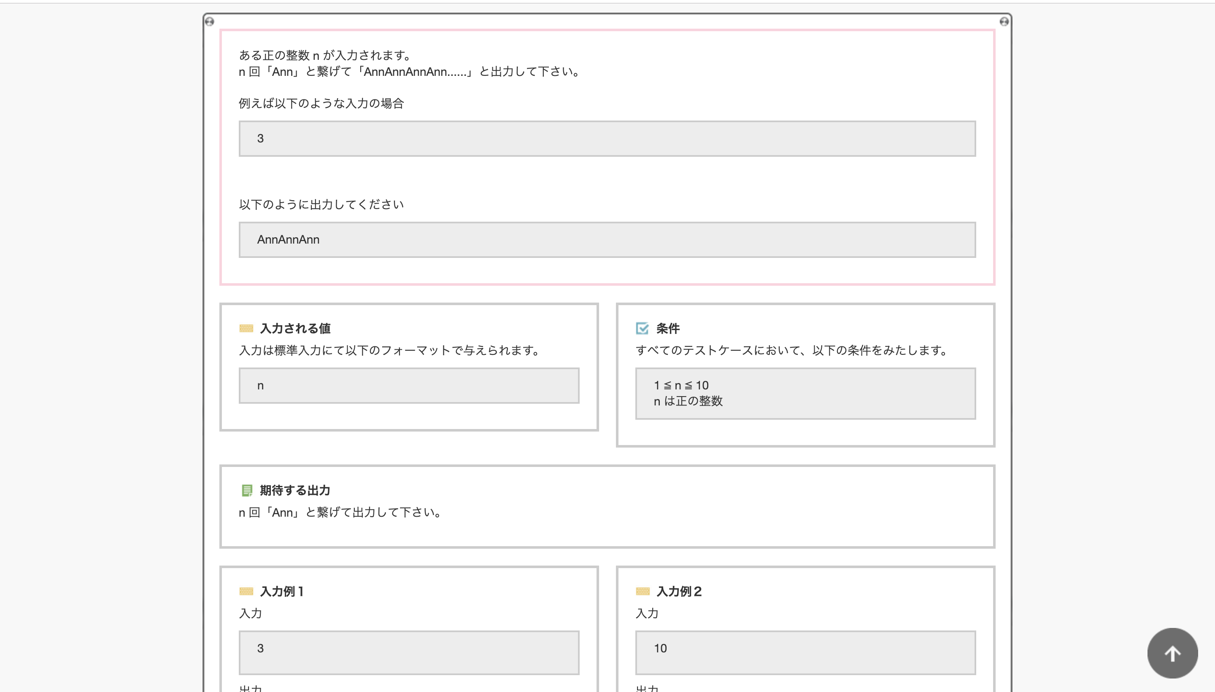Screen dimensions: 1215x692
Task: Click the green note icon beside 期待する出力
Action: click(246, 491)
